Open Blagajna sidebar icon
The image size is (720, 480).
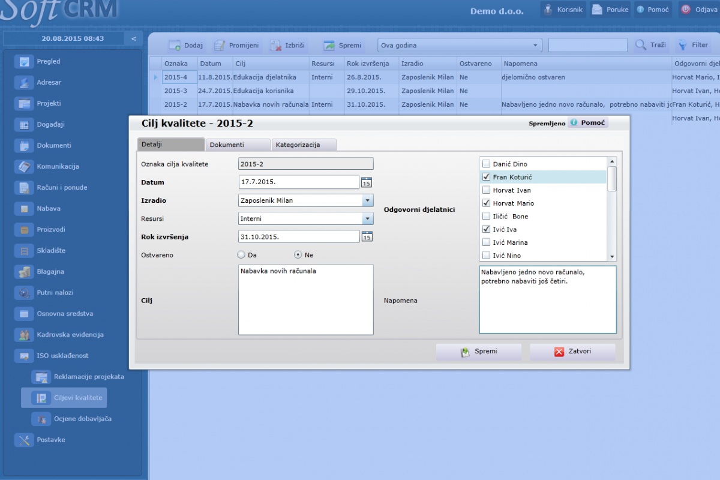click(x=25, y=271)
